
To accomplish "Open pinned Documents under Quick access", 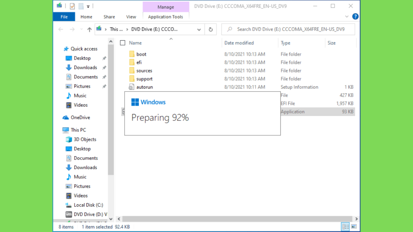I will [x=86, y=77].
